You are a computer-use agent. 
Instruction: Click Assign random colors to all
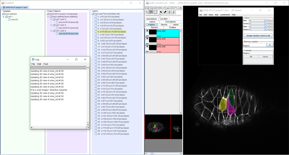pos(258,36)
